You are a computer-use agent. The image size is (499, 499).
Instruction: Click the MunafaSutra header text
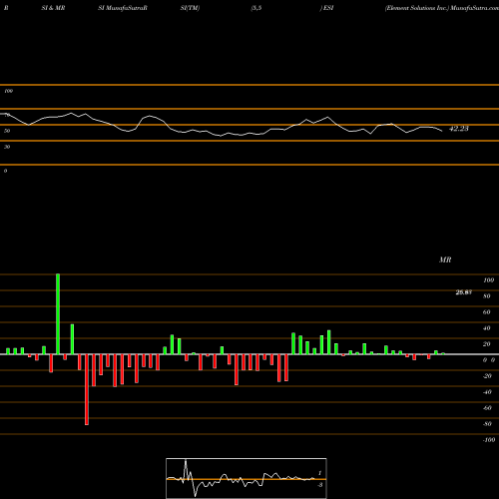(474, 8)
